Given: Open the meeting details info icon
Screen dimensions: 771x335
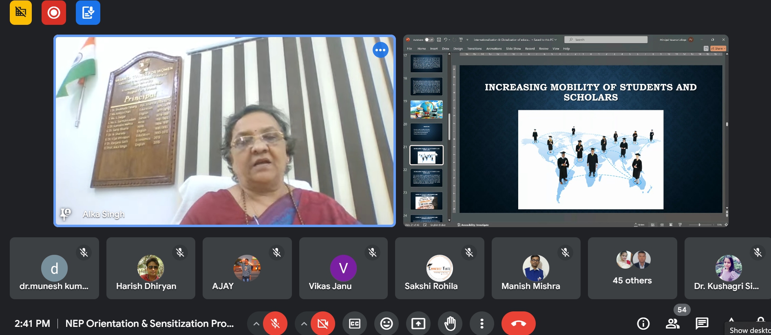Looking at the screenshot, I should (643, 324).
